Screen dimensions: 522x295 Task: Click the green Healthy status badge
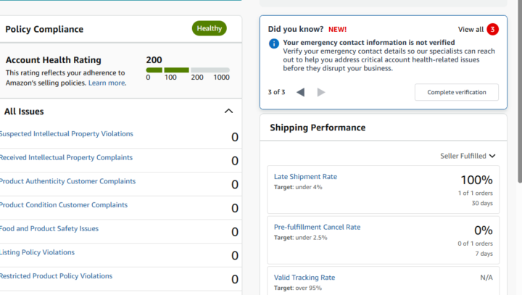click(209, 29)
